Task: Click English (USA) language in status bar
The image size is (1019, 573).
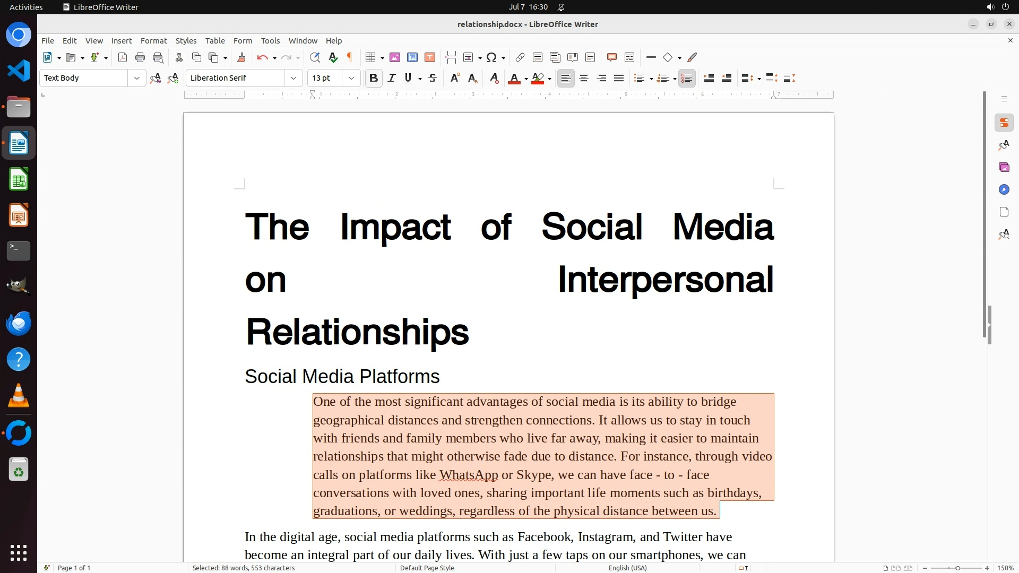Action: click(627, 568)
